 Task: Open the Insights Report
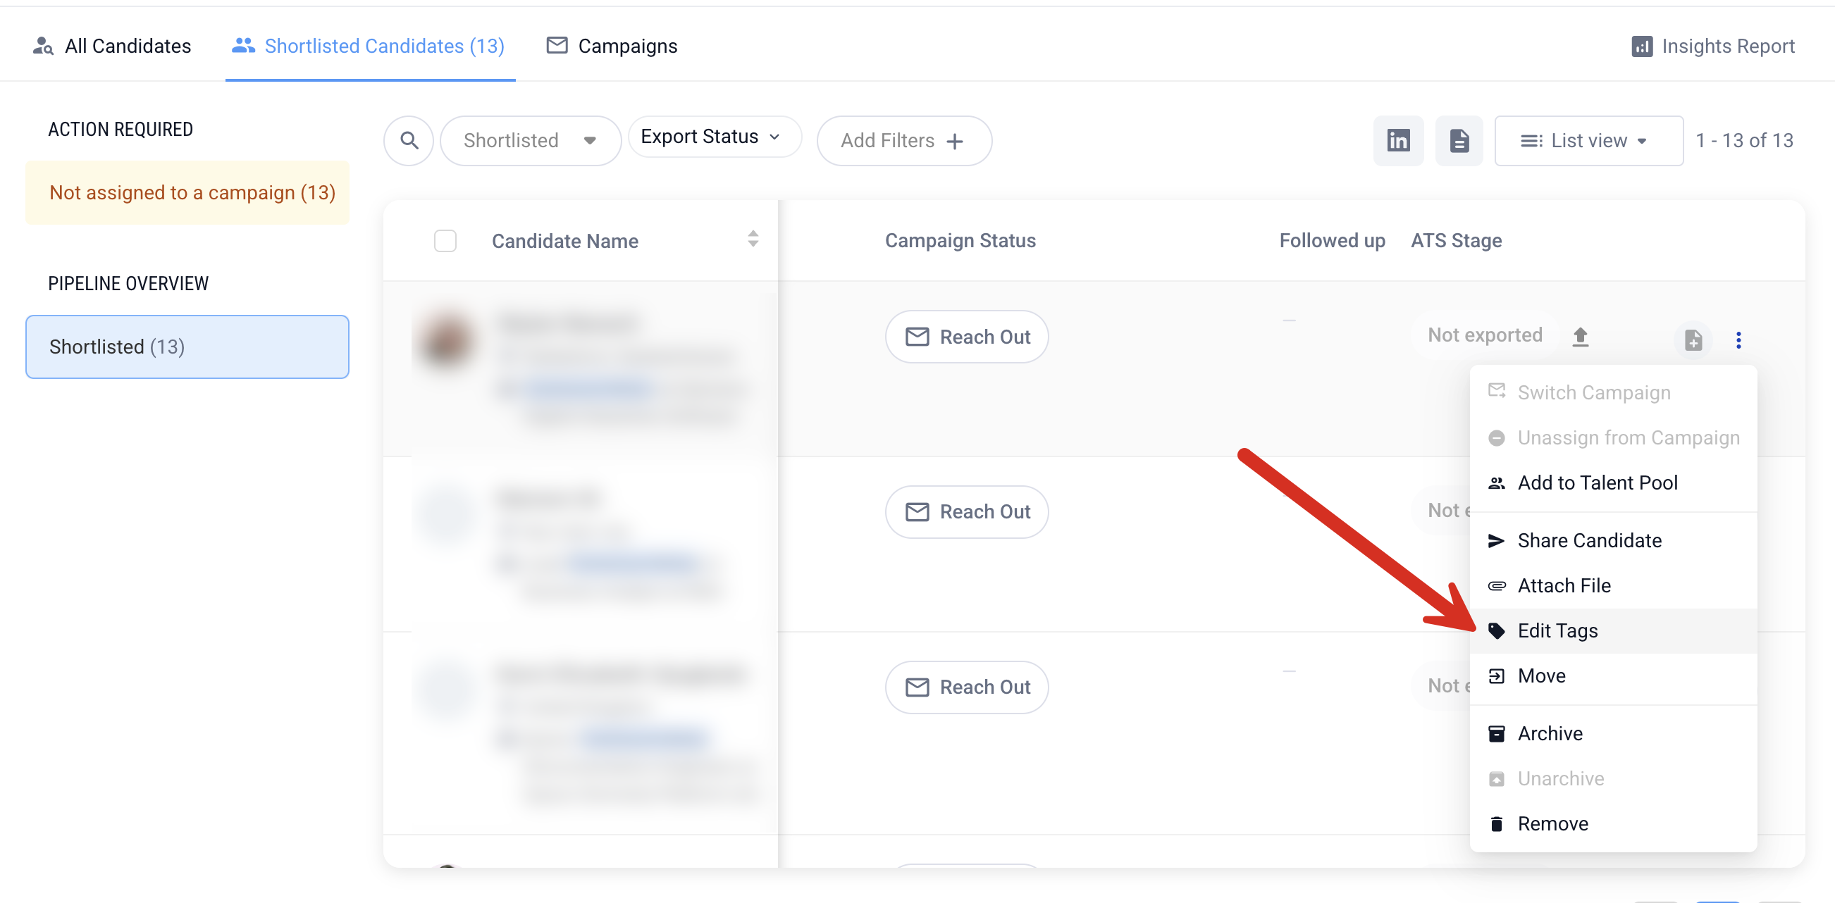pos(1712,46)
